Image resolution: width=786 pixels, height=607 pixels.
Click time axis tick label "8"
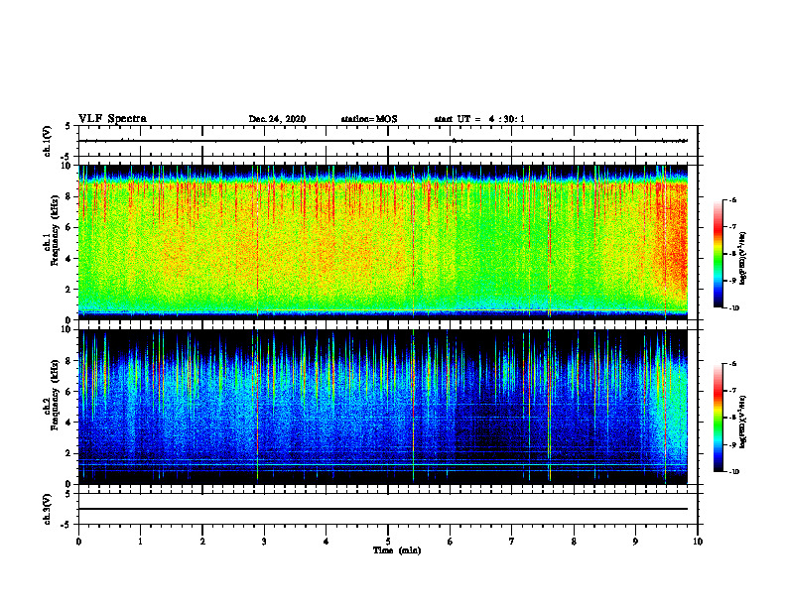point(574,542)
